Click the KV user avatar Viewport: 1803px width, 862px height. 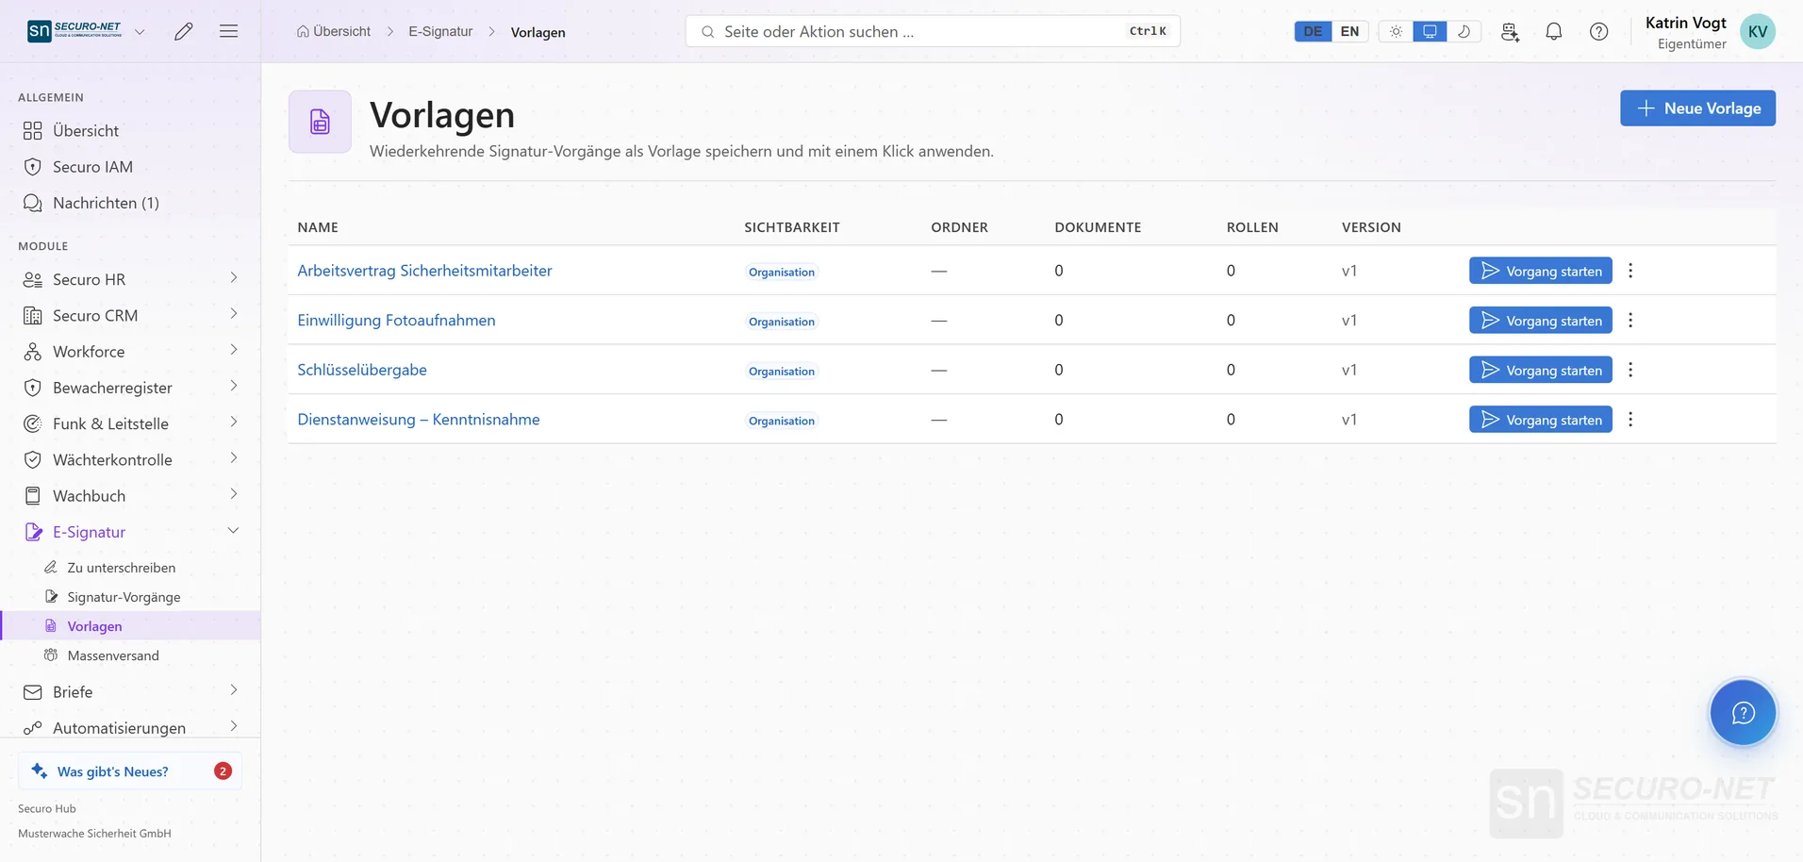(1758, 31)
